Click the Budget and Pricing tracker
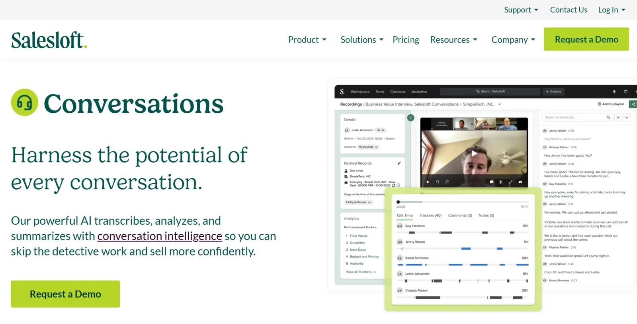The height and width of the screenshot is (324, 637). click(x=364, y=257)
